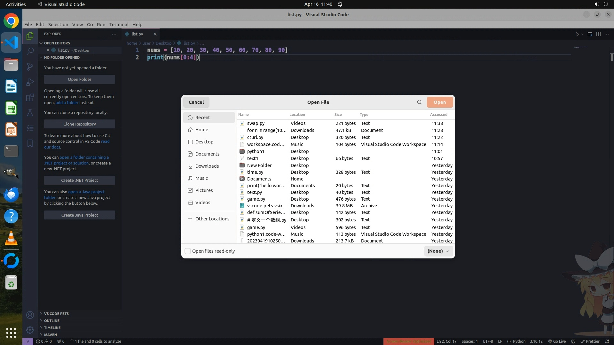Click the Run Python File play icon
The width and height of the screenshot is (614, 345).
[577, 34]
